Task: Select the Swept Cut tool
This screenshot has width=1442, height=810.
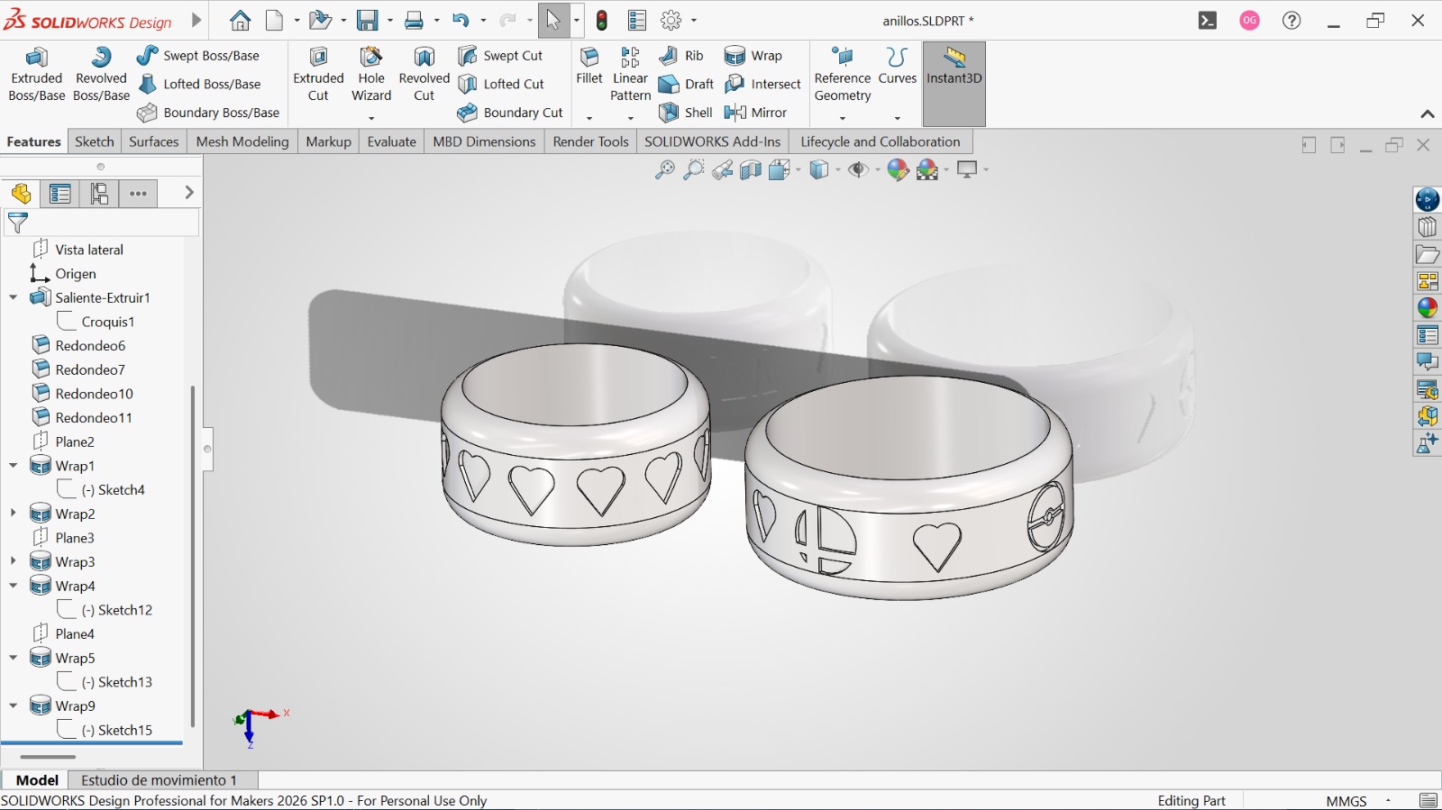Action: (499, 56)
